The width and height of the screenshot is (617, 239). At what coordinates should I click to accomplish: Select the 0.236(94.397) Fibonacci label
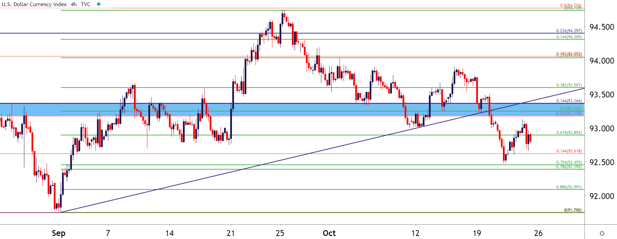(569, 31)
